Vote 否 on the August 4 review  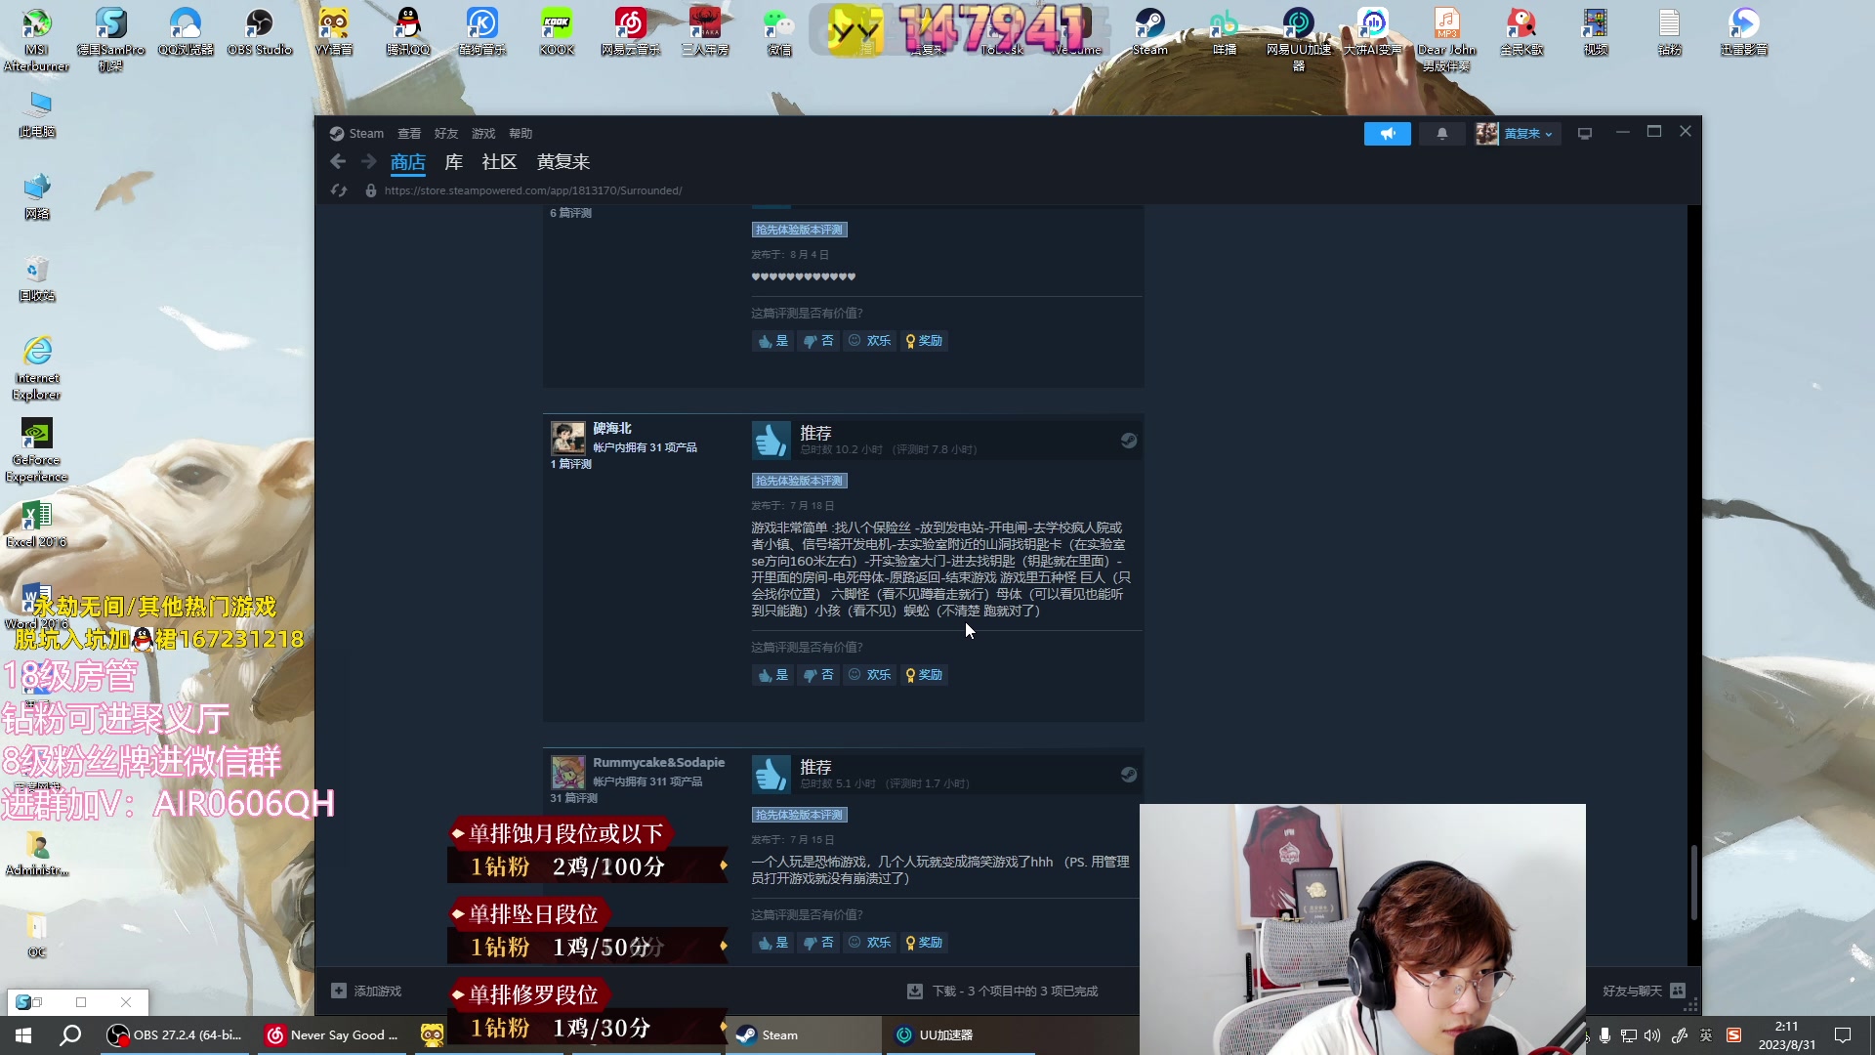point(818,341)
